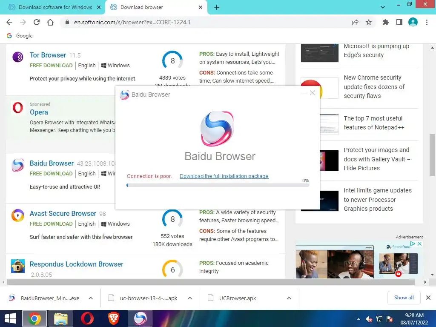Close the Baidu Browser installer dialog
436x327 pixels.
pyautogui.click(x=313, y=93)
